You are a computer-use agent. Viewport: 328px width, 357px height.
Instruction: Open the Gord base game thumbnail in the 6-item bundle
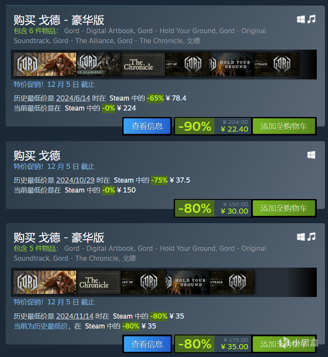click(45, 64)
